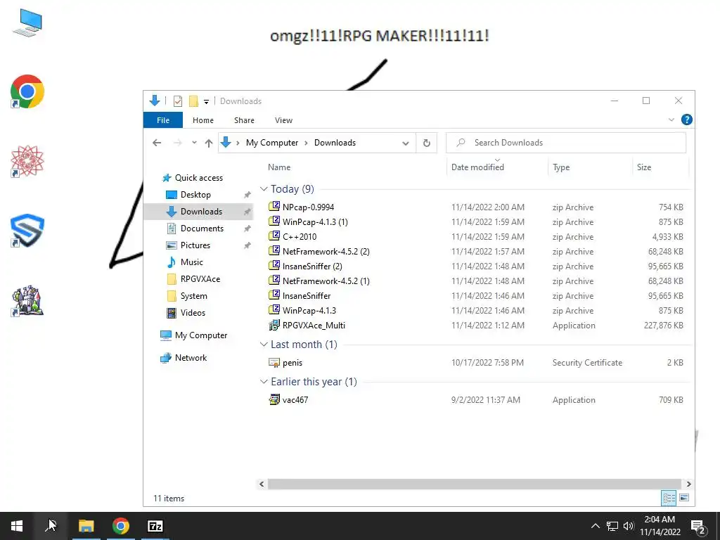Sort by the Size column header
Screen dimensions: 720x540
644,167
